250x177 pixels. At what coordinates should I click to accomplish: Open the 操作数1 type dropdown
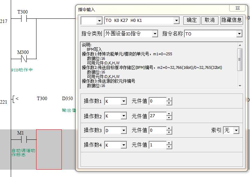point(124,101)
